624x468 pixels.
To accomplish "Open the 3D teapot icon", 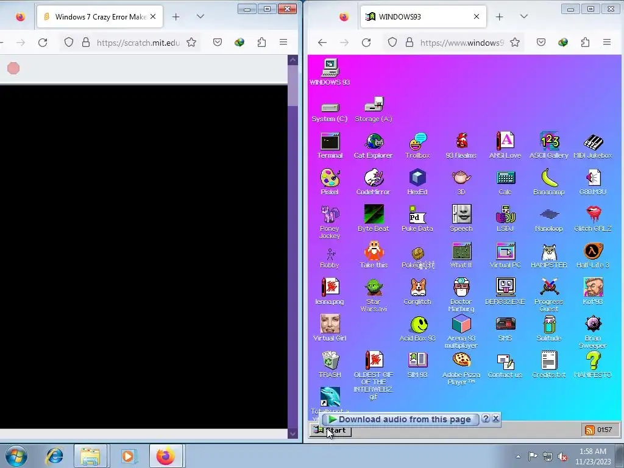I will pos(461,182).
